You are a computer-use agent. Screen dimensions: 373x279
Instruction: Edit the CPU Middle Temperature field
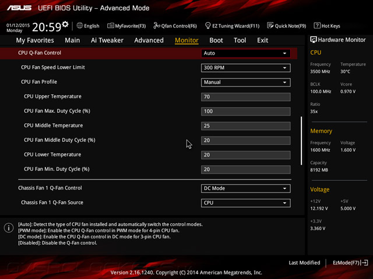click(246, 126)
